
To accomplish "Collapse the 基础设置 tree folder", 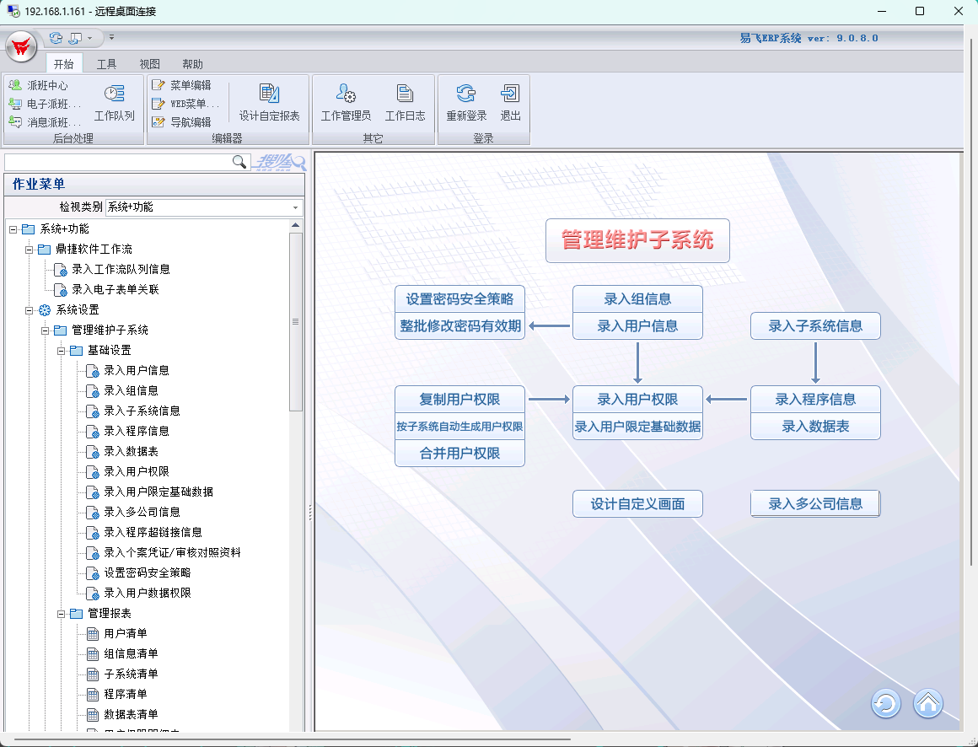I will click(61, 350).
